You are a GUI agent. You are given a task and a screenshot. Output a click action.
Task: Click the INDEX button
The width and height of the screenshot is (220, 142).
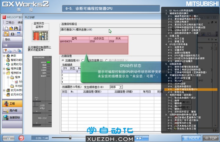coord(191,138)
